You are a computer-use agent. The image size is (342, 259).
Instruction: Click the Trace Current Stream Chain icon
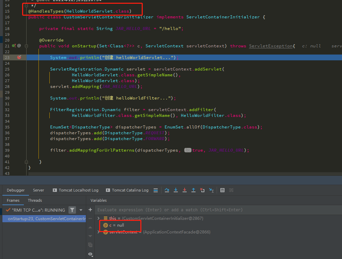[x=231, y=190]
